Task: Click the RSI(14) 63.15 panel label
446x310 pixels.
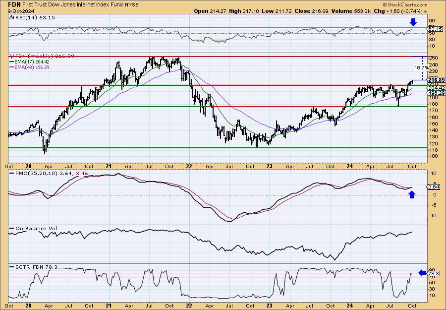Action: 32,18
